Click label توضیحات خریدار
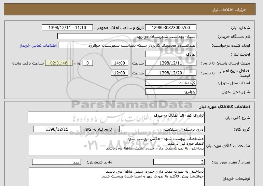The height and width of the screenshot is (186, 263). pyautogui.click(x=236, y=178)
